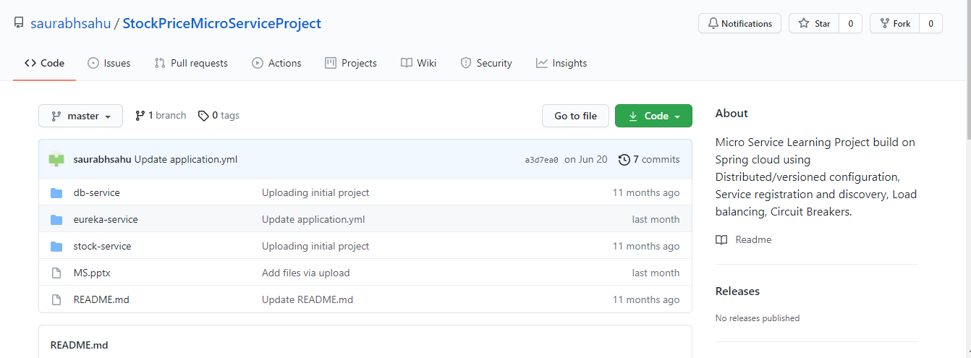
Task: Click the MS.pptx file icon
Action: 56,273
